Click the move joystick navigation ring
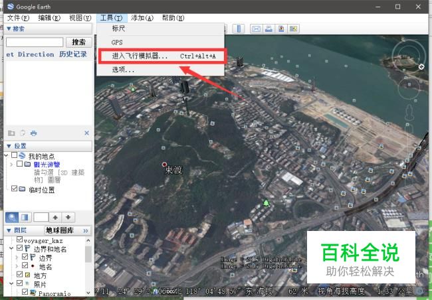Viewport: 432px width, 300px height. click(x=409, y=87)
